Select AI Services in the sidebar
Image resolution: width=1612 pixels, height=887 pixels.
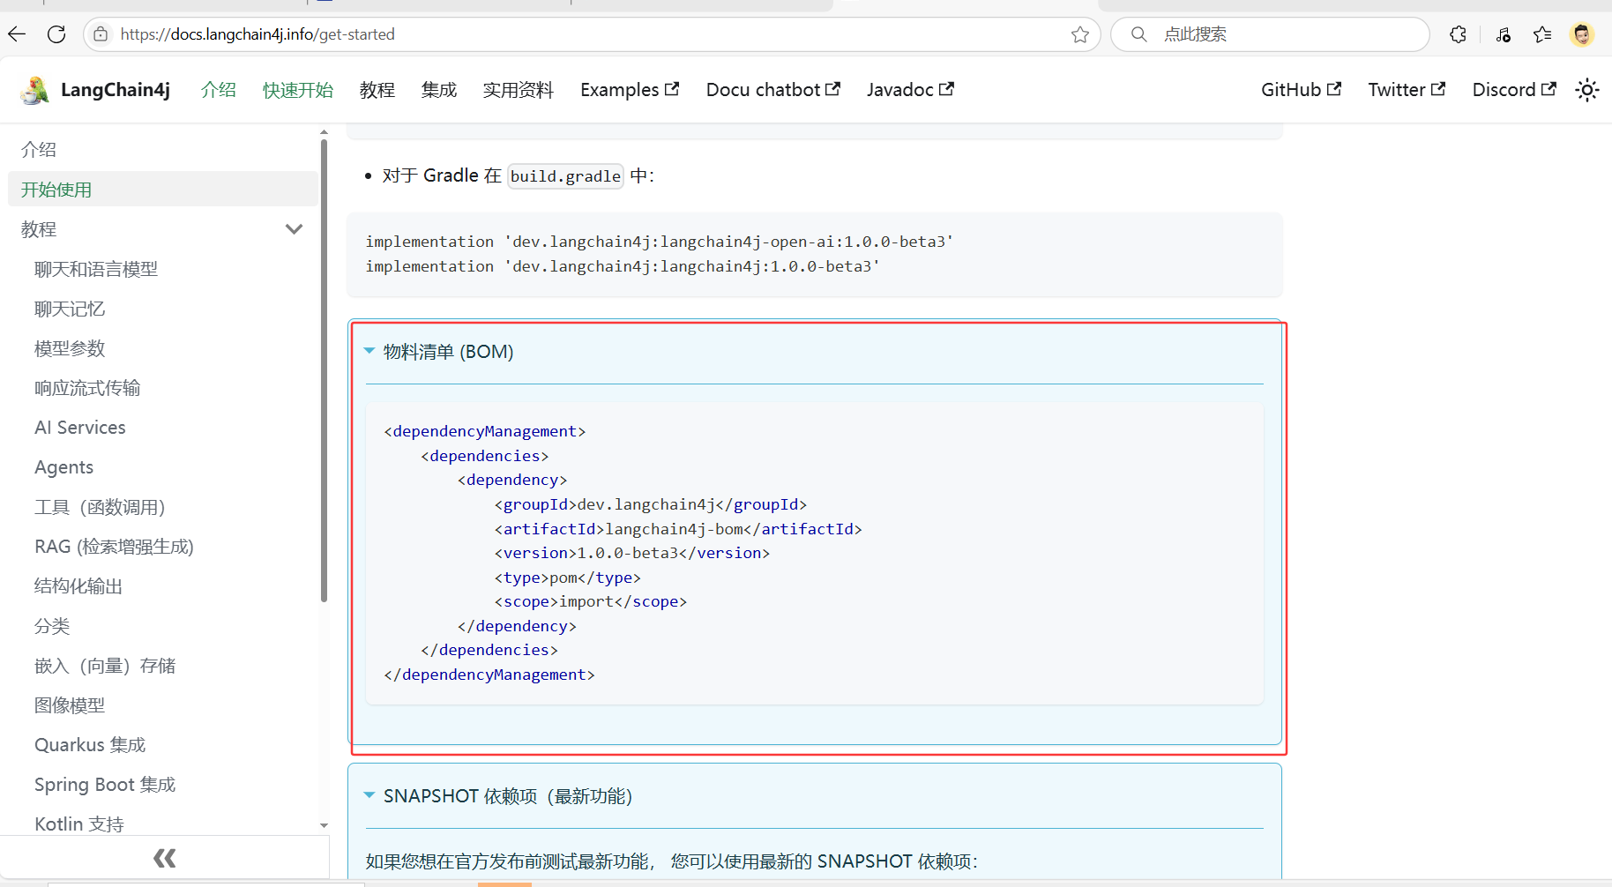[80, 428]
